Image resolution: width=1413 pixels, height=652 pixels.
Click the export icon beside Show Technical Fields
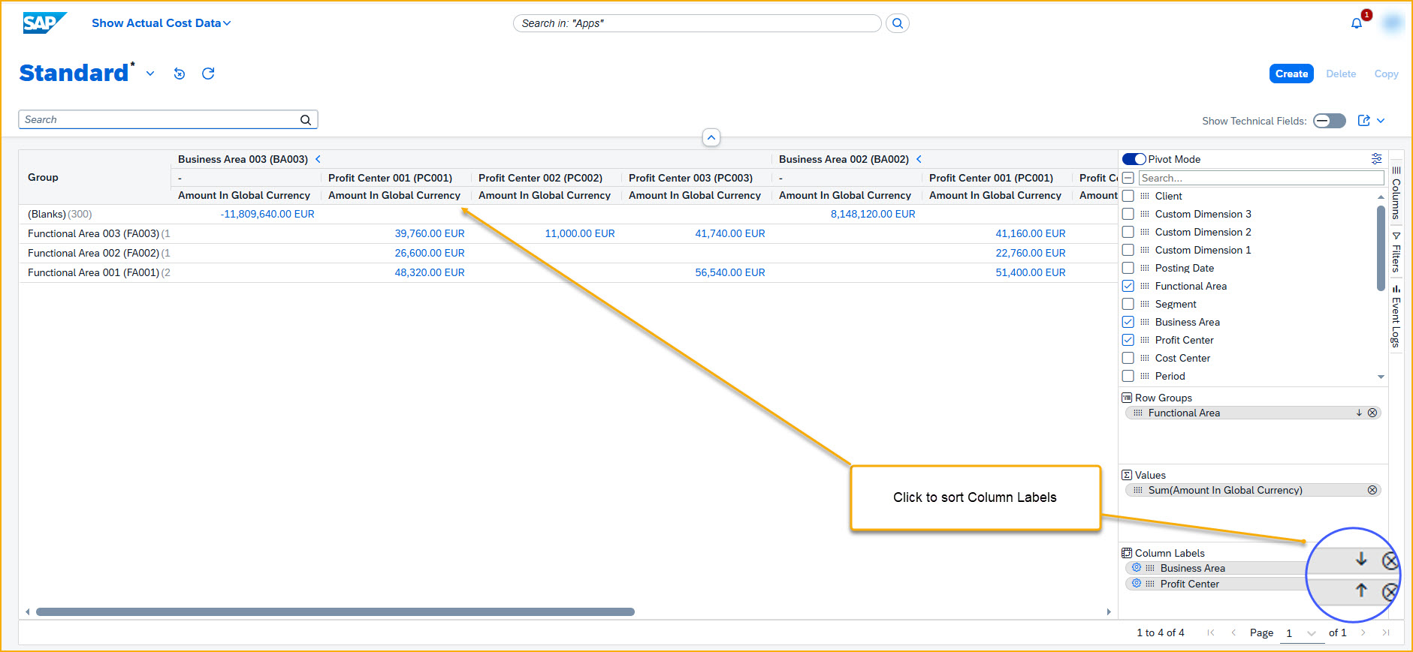click(1364, 121)
